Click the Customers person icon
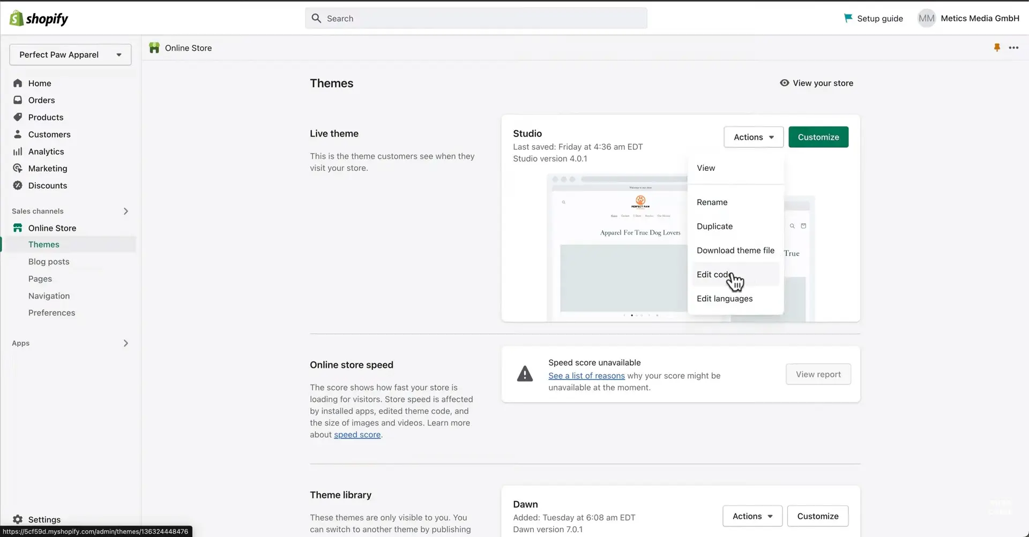The image size is (1029, 537). click(x=18, y=134)
